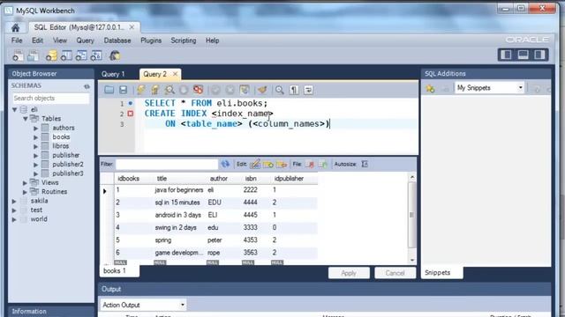This screenshot has width=565, height=317.
Task: Import records from external file
Action: [x=323, y=165]
